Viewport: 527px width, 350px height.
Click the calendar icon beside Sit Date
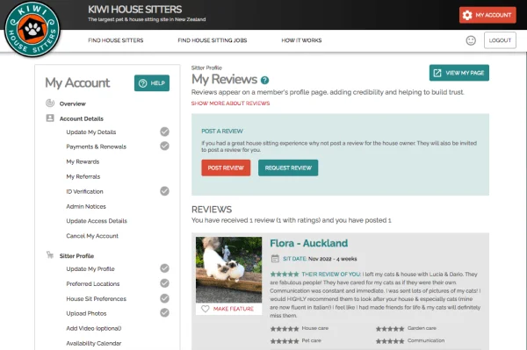pos(275,259)
